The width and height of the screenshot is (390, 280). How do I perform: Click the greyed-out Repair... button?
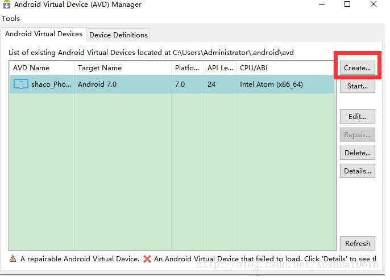[358, 135]
